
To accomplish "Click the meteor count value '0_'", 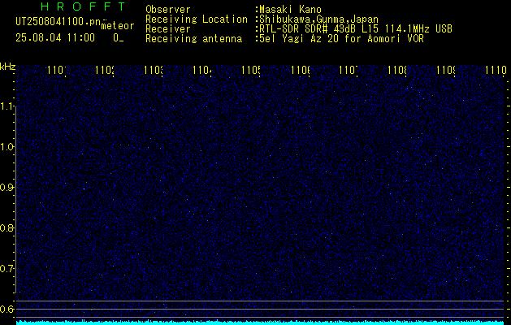I will [118, 38].
